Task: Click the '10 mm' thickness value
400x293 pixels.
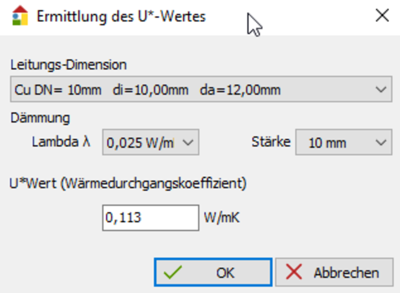Action: [x=327, y=142]
